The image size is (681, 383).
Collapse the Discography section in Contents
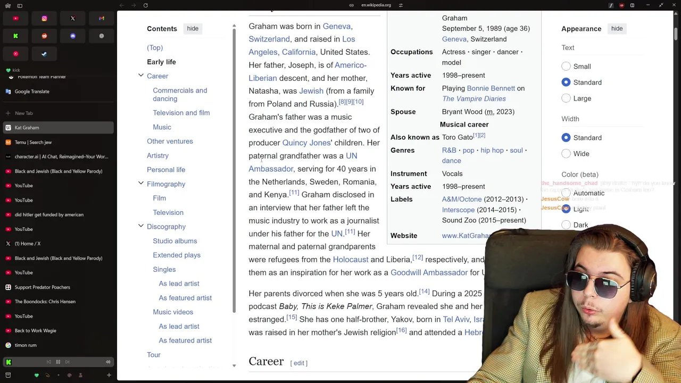point(141,226)
